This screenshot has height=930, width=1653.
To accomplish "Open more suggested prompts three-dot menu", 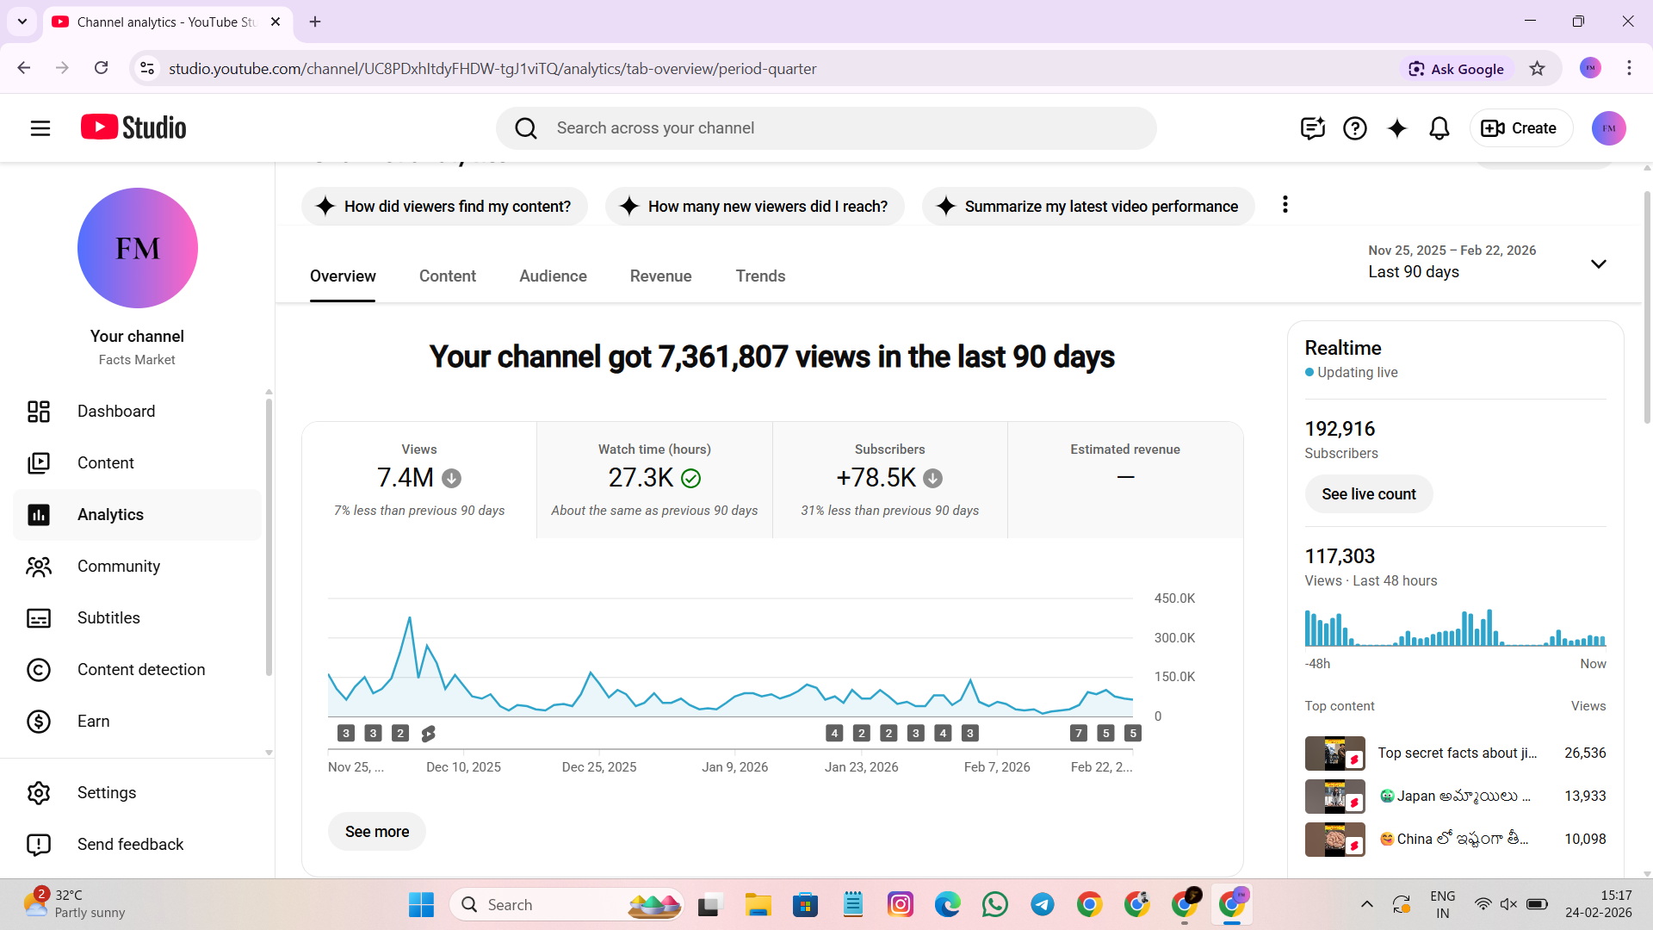I will tap(1285, 205).
